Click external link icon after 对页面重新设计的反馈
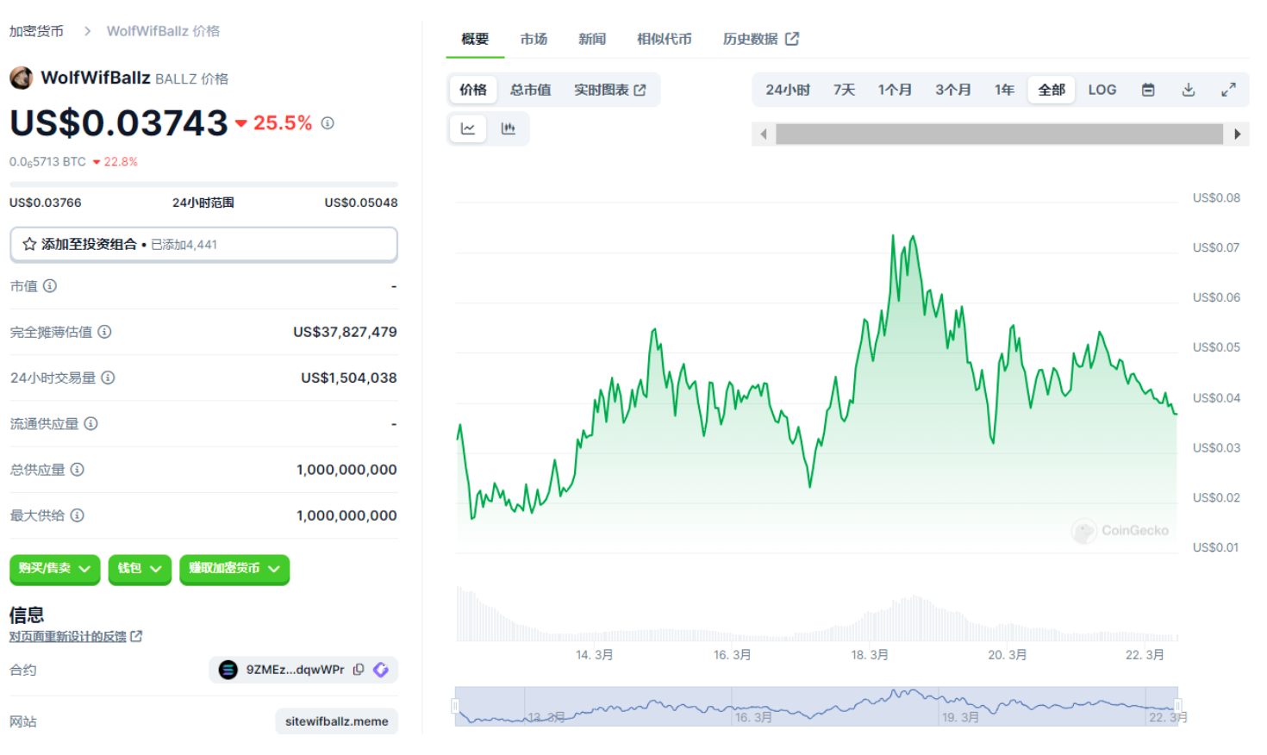Screen dimensions: 1267x755 pyautogui.click(x=136, y=636)
